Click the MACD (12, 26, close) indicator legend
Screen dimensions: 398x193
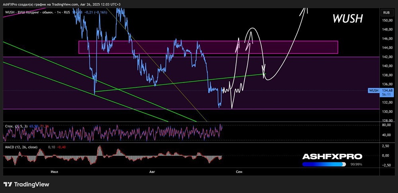[21, 147]
